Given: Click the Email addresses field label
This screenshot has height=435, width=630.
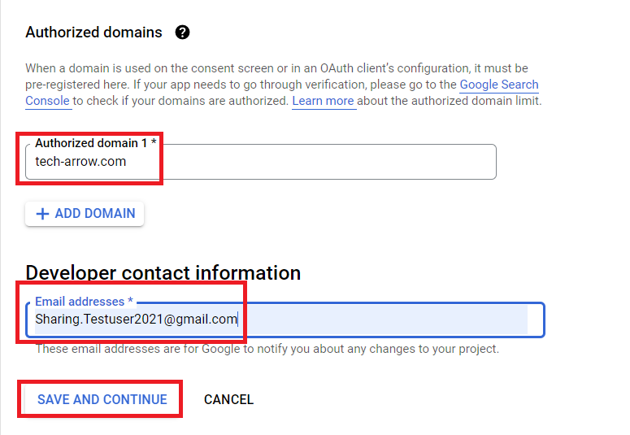Looking at the screenshot, I should (x=80, y=302).
